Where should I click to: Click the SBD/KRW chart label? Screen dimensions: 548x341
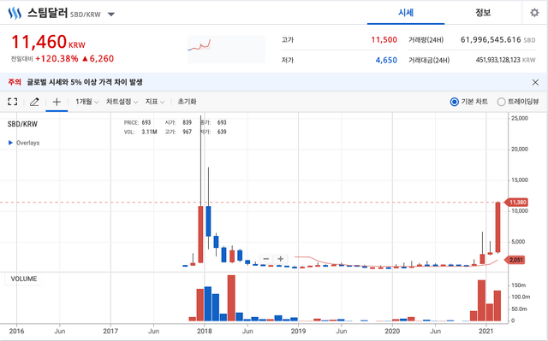[x=22, y=124]
